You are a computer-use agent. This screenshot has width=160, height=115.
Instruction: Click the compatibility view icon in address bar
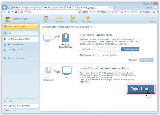coord(72,7)
